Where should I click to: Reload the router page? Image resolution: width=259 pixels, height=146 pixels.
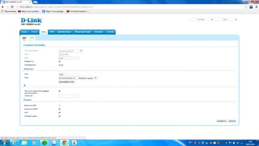pos(12,7)
